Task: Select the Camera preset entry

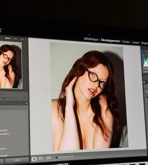Action: click(3, 149)
